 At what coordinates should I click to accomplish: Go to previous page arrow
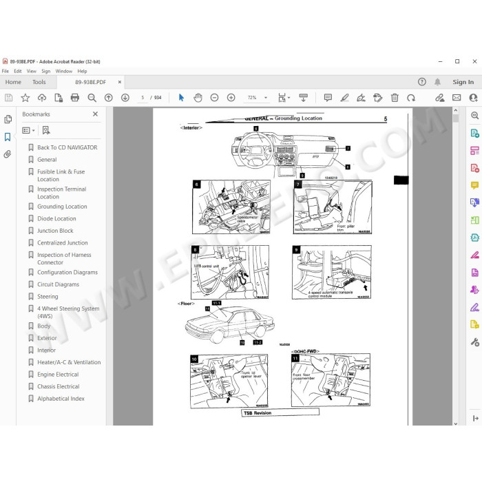pyautogui.click(x=108, y=98)
